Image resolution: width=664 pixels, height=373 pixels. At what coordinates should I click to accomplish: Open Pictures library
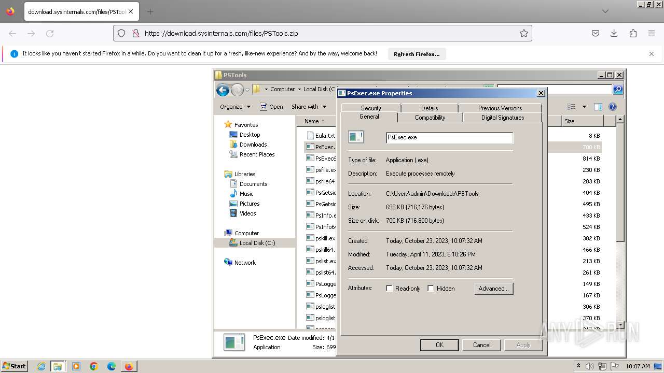(250, 204)
